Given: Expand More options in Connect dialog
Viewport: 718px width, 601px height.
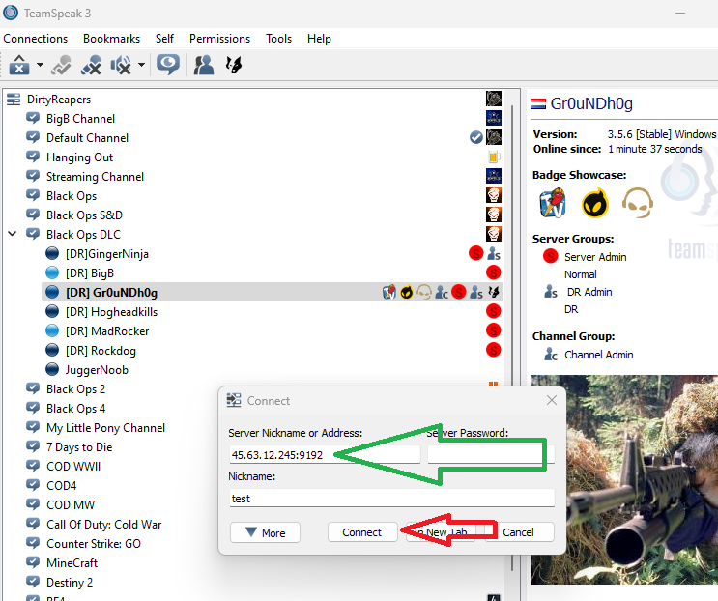Looking at the screenshot, I should click(x=265, y=532).
